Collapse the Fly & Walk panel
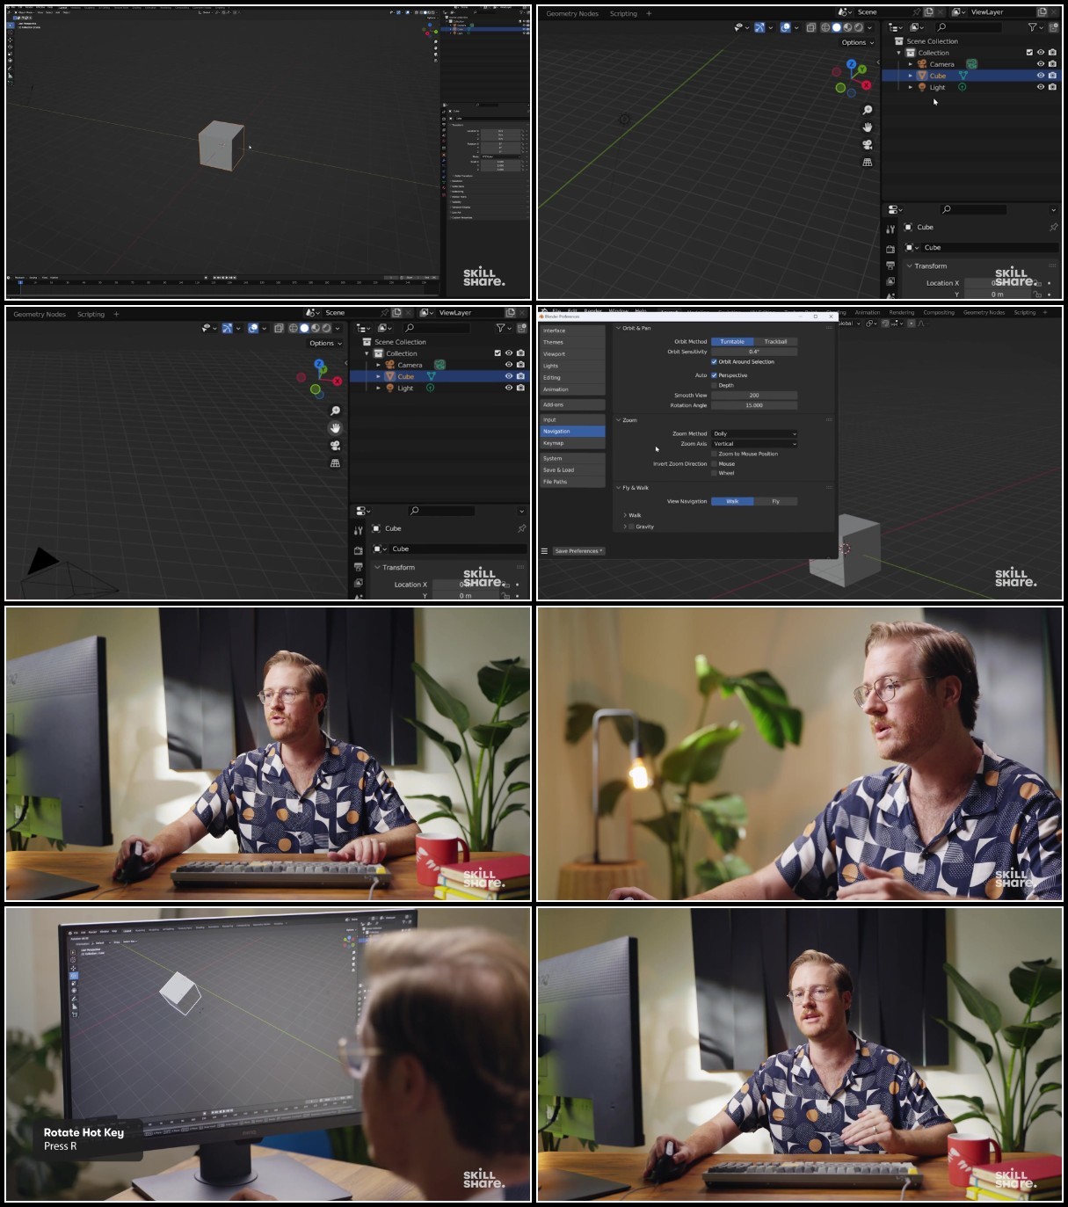This screenshot has height=1207, width=1068. click(x=619, y=487)
